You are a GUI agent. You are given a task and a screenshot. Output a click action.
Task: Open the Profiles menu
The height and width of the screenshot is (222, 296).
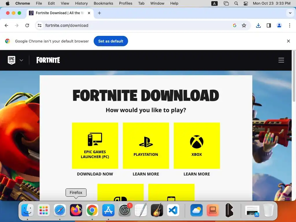[x=125, y=3]
